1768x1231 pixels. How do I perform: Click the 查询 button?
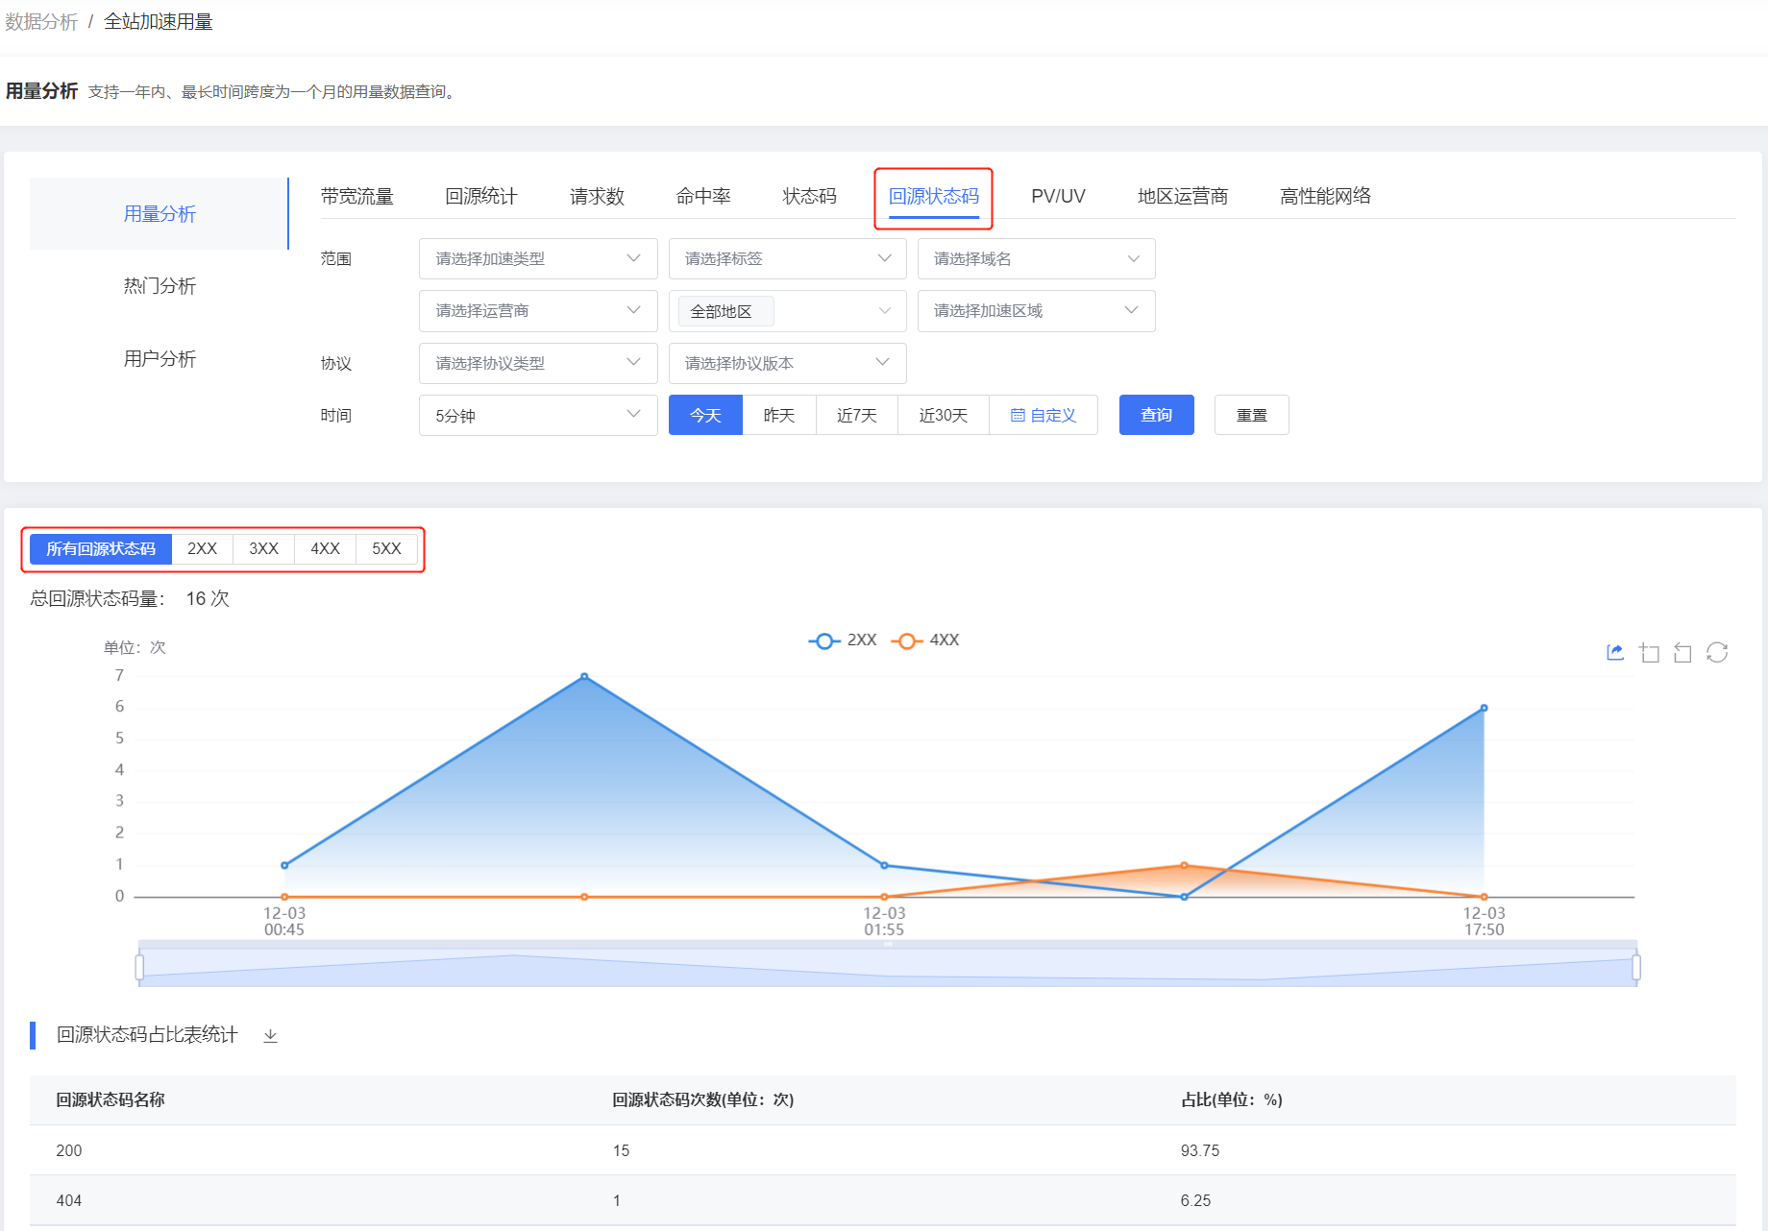click(x=1157, y=415)
